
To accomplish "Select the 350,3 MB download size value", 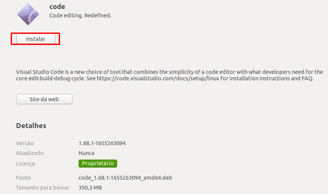I will pyautogui.click(x=90, y=188).
